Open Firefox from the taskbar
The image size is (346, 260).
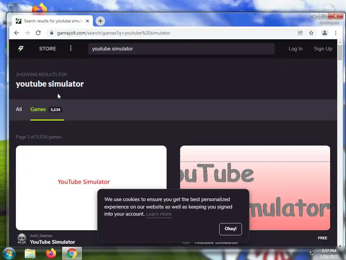pyautogui.click(x=51, y=253)
